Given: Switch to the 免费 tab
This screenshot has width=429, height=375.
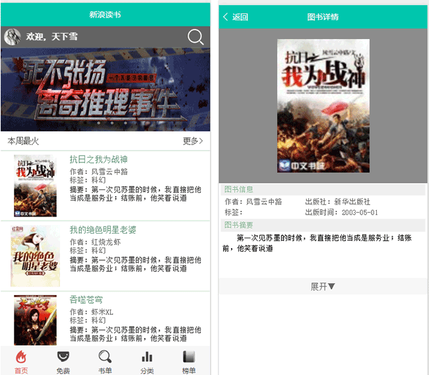Looking at the screenshot, I should [63, 362].
